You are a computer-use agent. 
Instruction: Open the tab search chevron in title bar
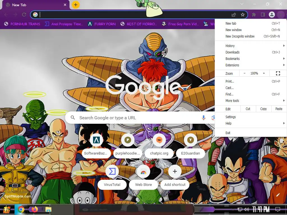click(242, 4)
